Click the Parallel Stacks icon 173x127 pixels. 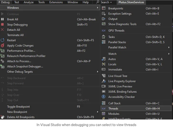(x=103, y=42)
